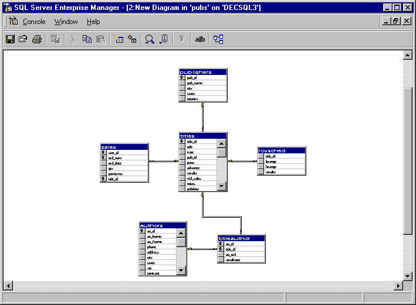Save the diagram with the floppy disk icon
This screenshot has height=305, width=416.
click(x=10, y=39)
